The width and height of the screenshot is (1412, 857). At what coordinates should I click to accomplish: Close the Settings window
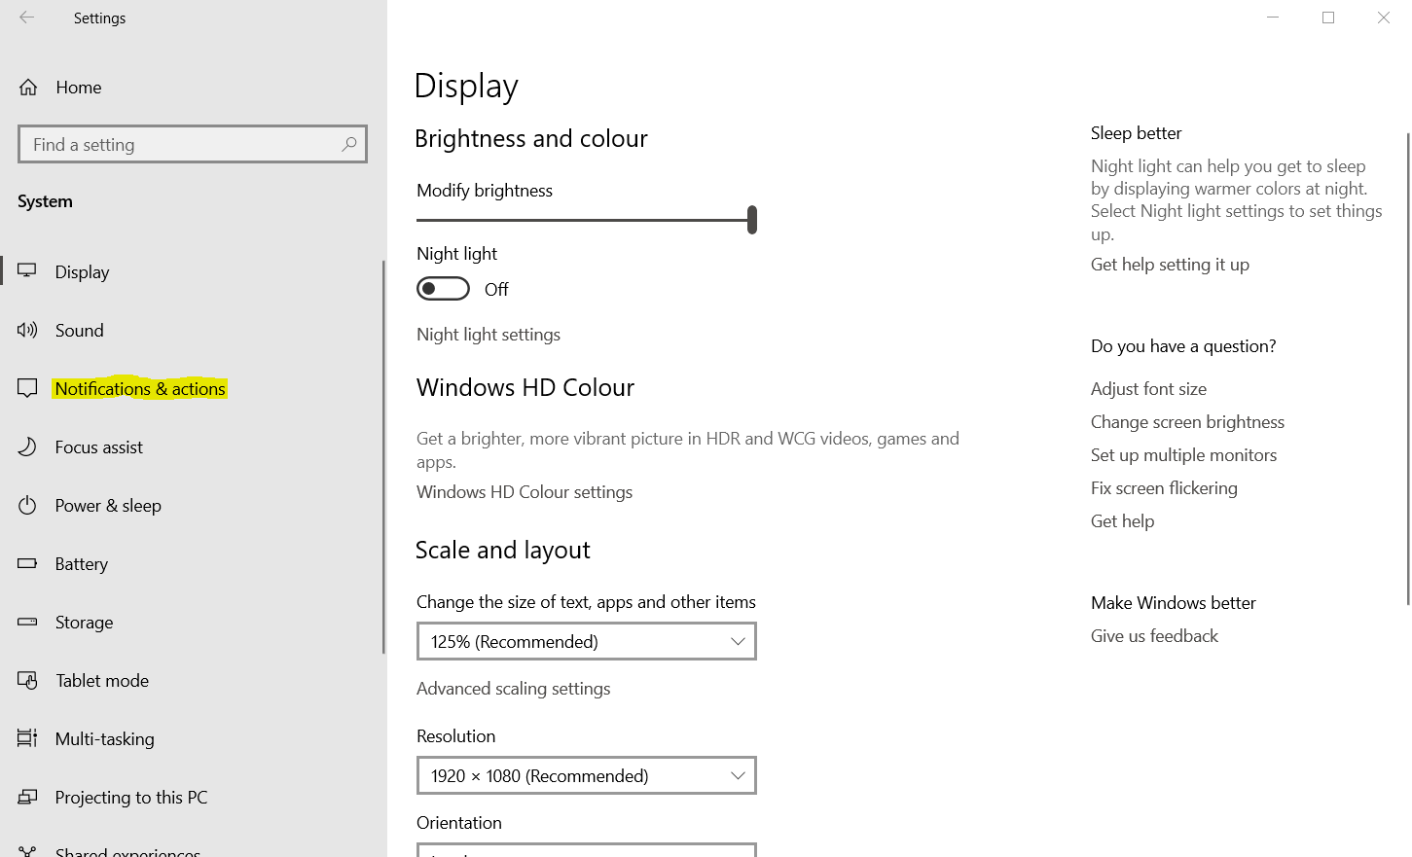(1384, 18)
